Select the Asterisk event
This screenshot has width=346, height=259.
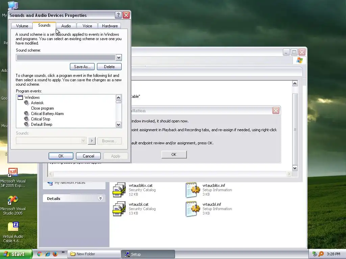click(37, 103)
